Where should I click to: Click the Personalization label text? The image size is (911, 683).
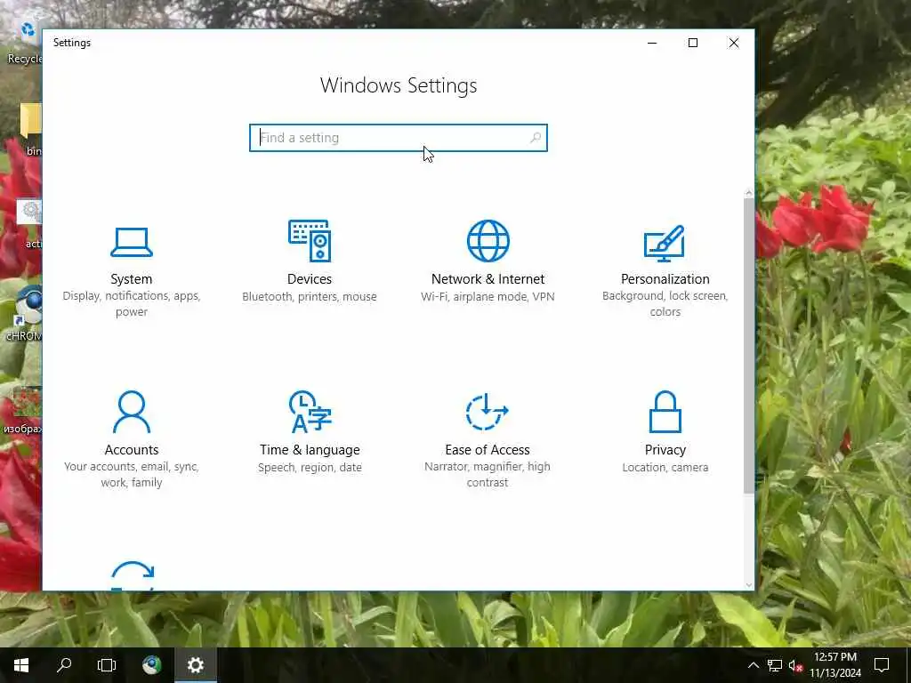pyautogui.click(x=665, y=278)
